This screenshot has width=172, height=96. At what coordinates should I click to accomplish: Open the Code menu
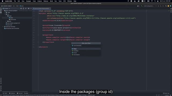tap(34, 1)
